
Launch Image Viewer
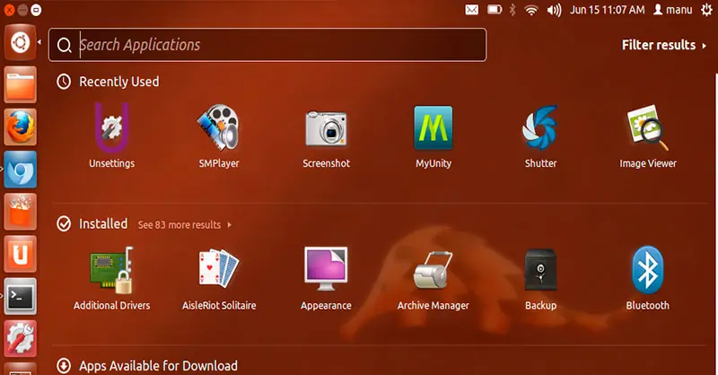coord(647,135)
